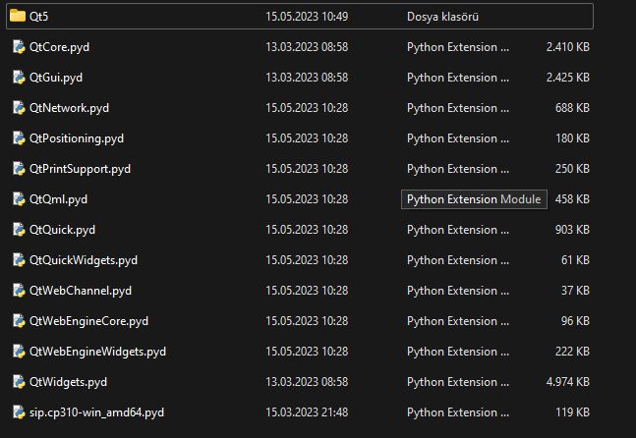
Task: Select the QtWebChannel.pyd file name
Action: [81, 291]
